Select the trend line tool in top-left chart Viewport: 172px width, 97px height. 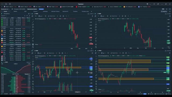coord(33,22)
